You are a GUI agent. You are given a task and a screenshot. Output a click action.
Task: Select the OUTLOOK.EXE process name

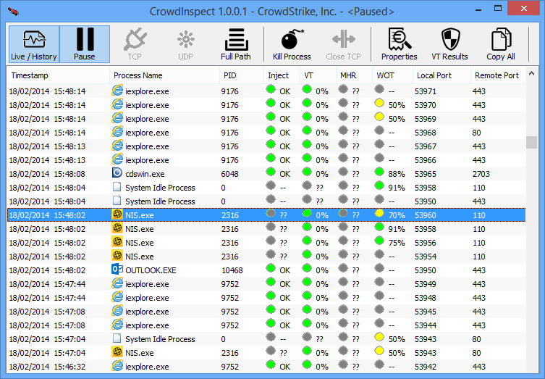(x=151, y=270)
